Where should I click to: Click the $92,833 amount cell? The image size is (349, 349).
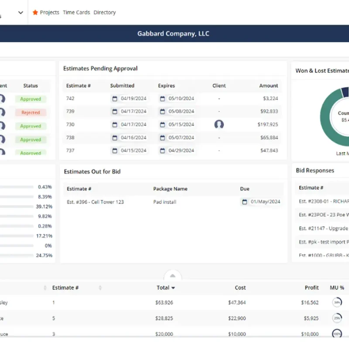pos(269,111)
